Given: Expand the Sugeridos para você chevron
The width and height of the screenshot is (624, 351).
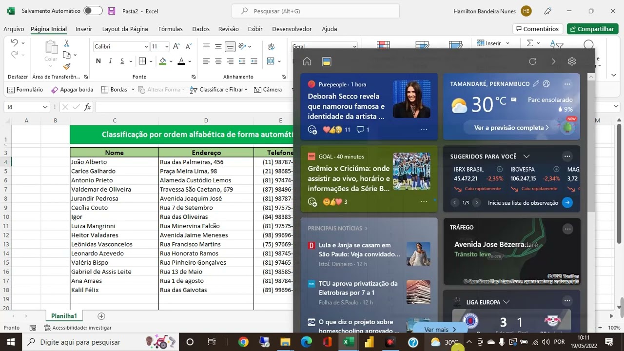Looking at the screenshot, I should (526, 156).
